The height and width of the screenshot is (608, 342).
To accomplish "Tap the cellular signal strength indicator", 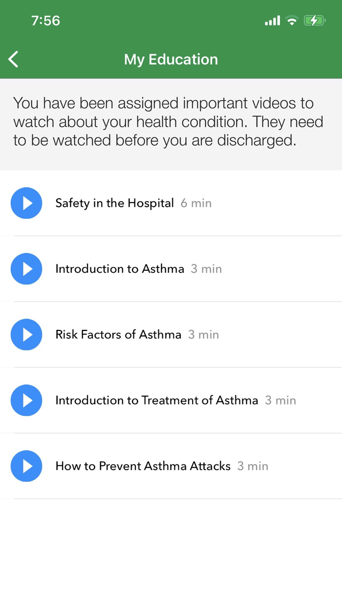I will coord(272,21).
